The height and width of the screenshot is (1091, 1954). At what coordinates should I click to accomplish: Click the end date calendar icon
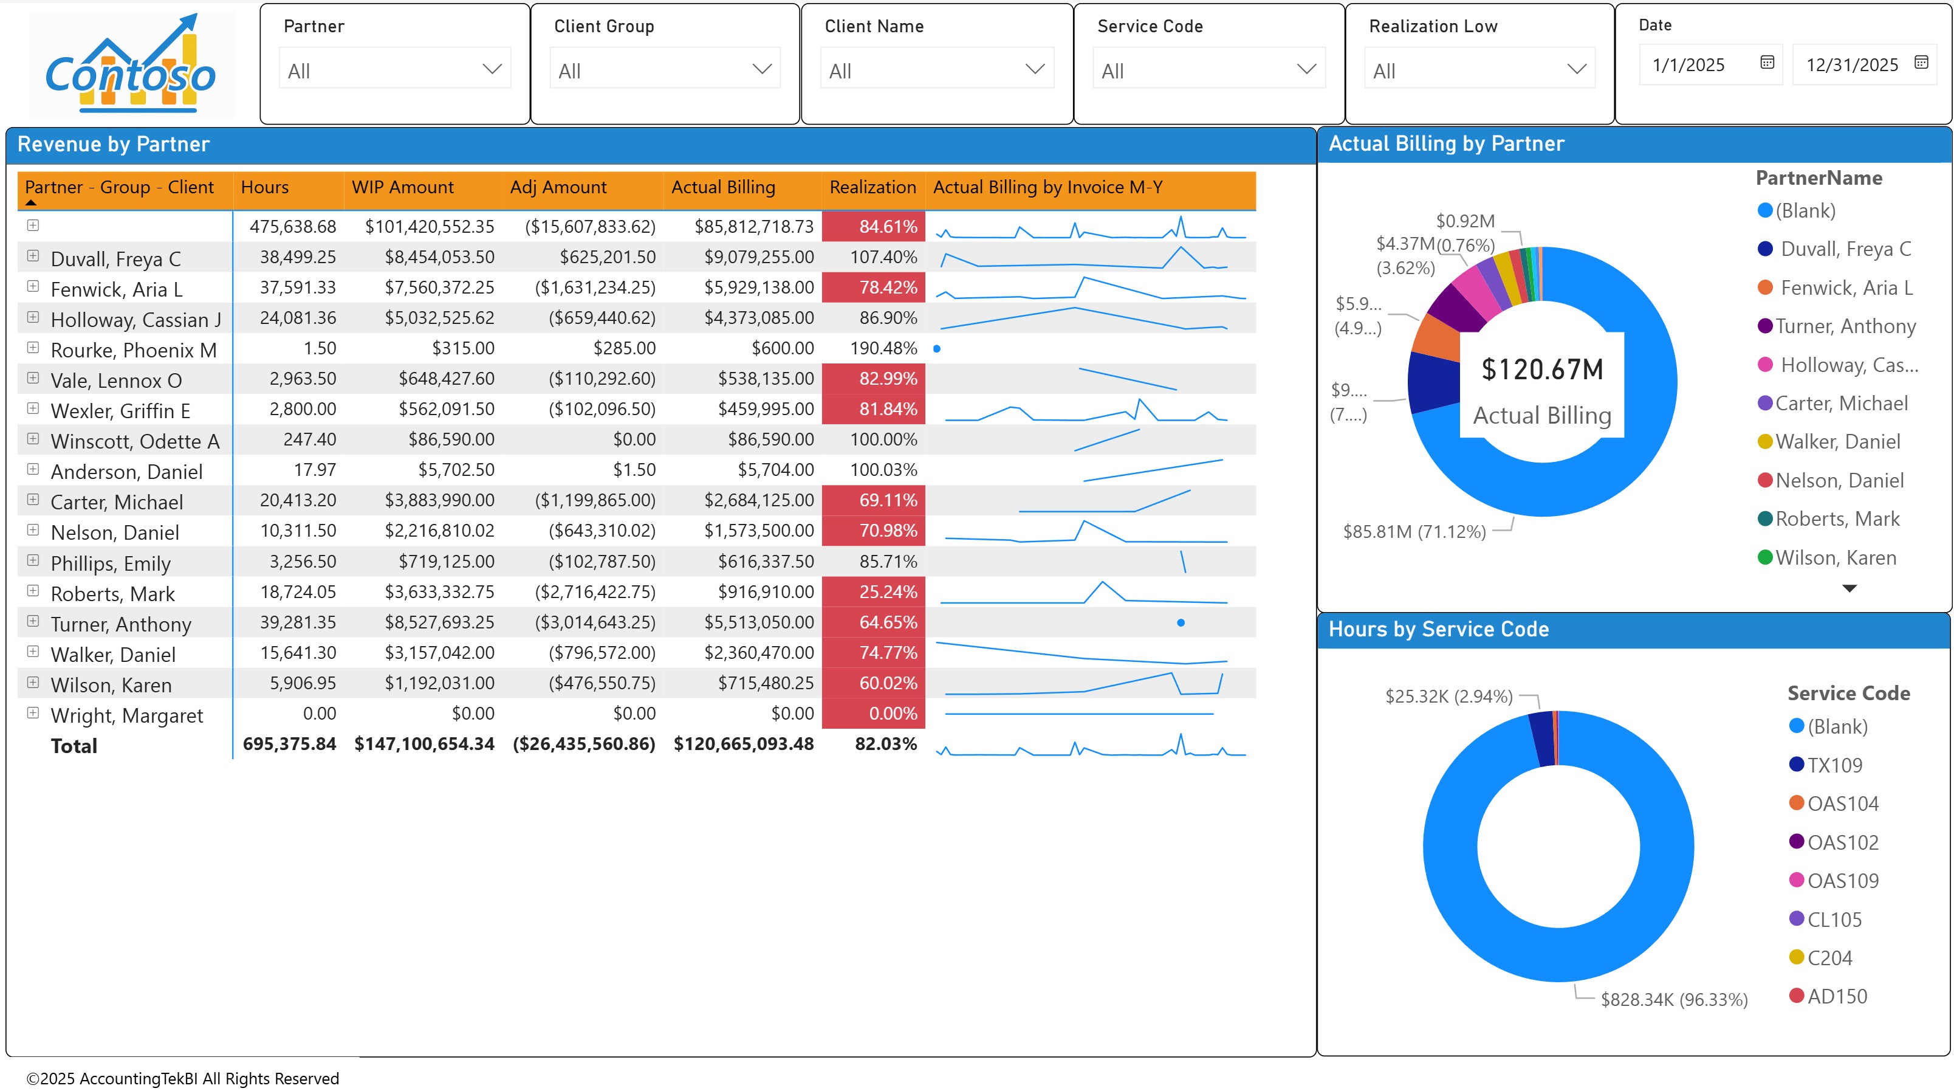(x=1924, y=64)
